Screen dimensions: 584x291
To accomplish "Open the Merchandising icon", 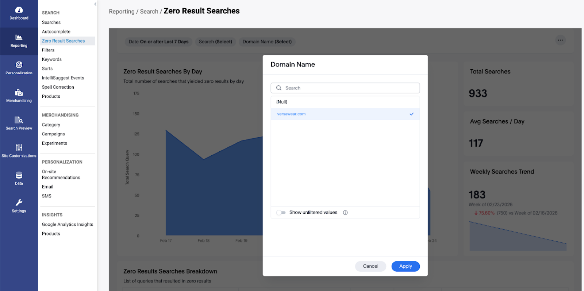I will [x=19, y=93].
